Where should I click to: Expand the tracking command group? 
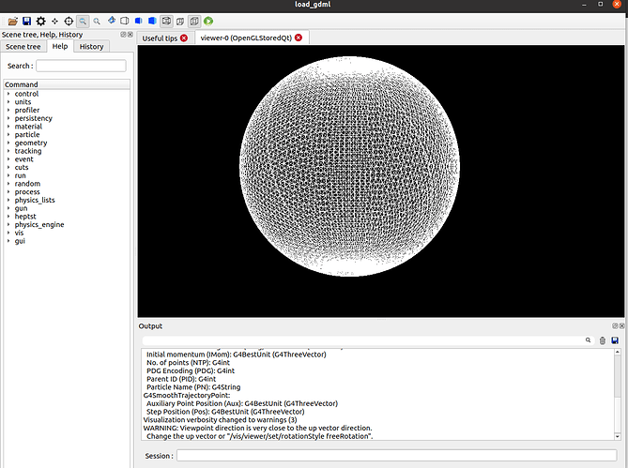tap(8, 151)
